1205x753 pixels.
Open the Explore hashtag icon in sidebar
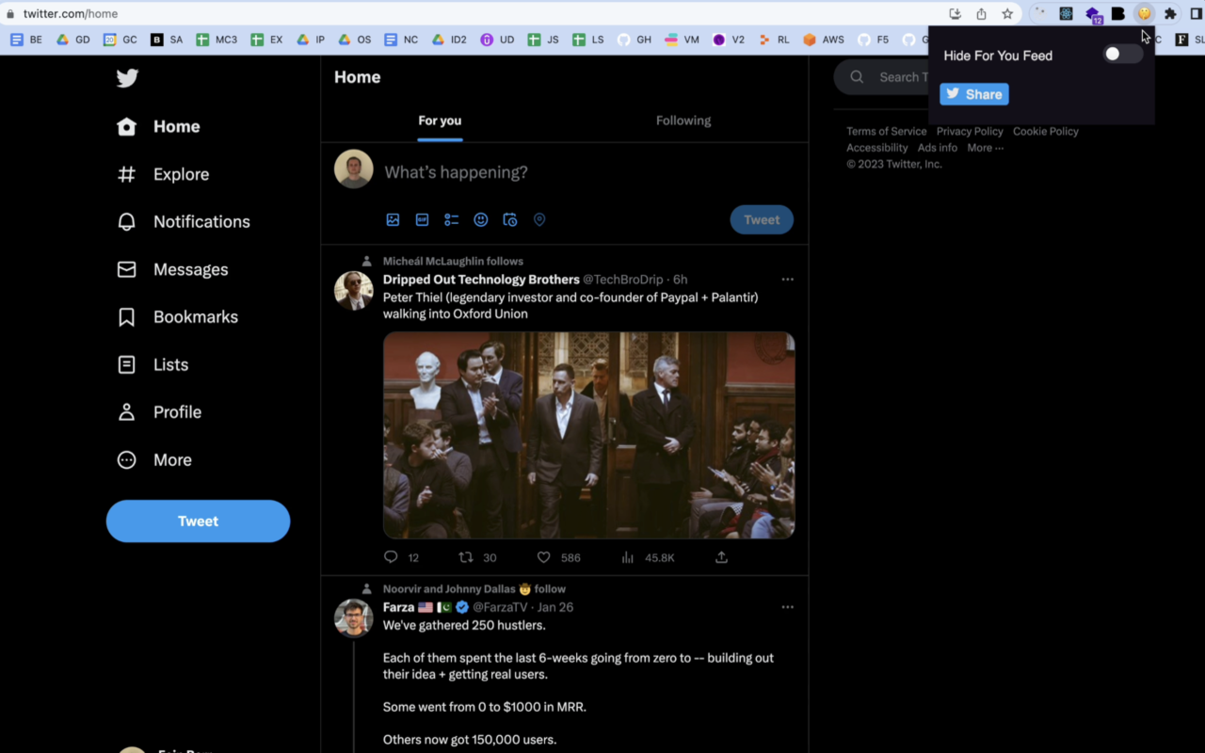click(x=125, y=174)
